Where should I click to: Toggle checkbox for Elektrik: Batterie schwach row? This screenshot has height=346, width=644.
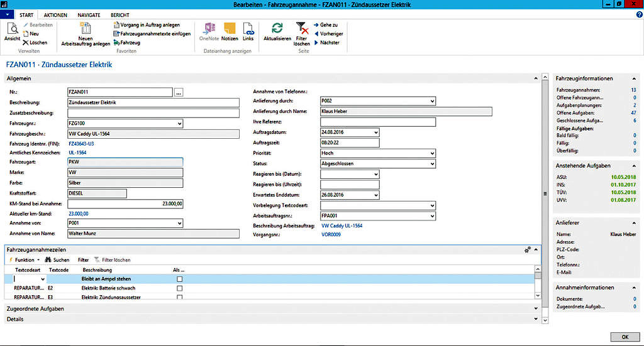[180, 288]
